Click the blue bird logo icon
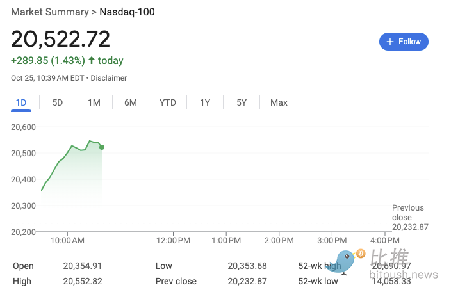Screen dimensions: 451x292 pyautogui.click(x=345, y=261)
